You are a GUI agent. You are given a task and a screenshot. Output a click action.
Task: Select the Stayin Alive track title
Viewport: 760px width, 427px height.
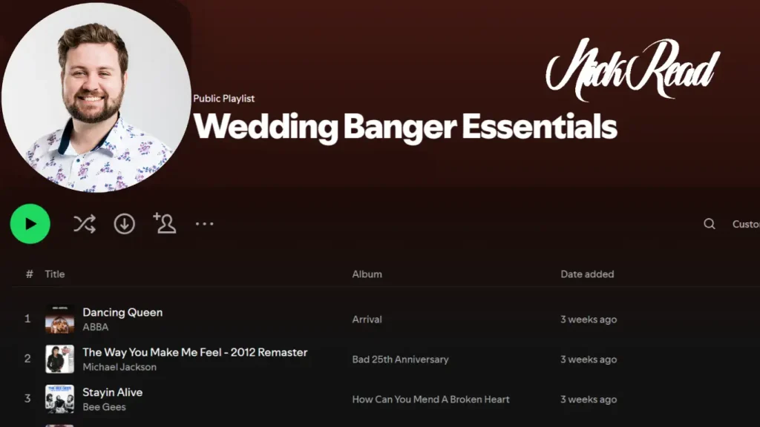coord(113,392)
